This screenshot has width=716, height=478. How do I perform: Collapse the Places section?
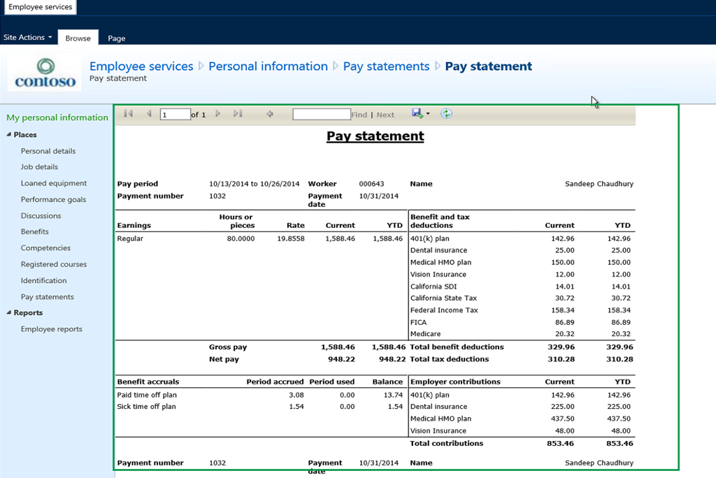[x=9, y=135]
